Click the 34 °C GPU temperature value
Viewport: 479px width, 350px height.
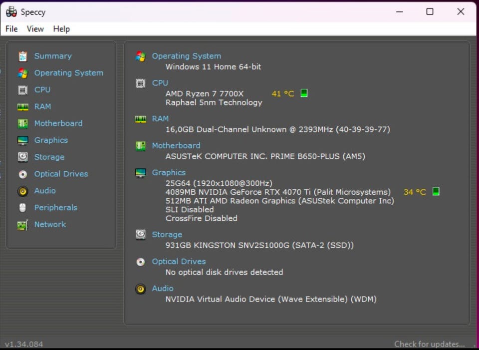pyautogui.click(x=415, y=192)
